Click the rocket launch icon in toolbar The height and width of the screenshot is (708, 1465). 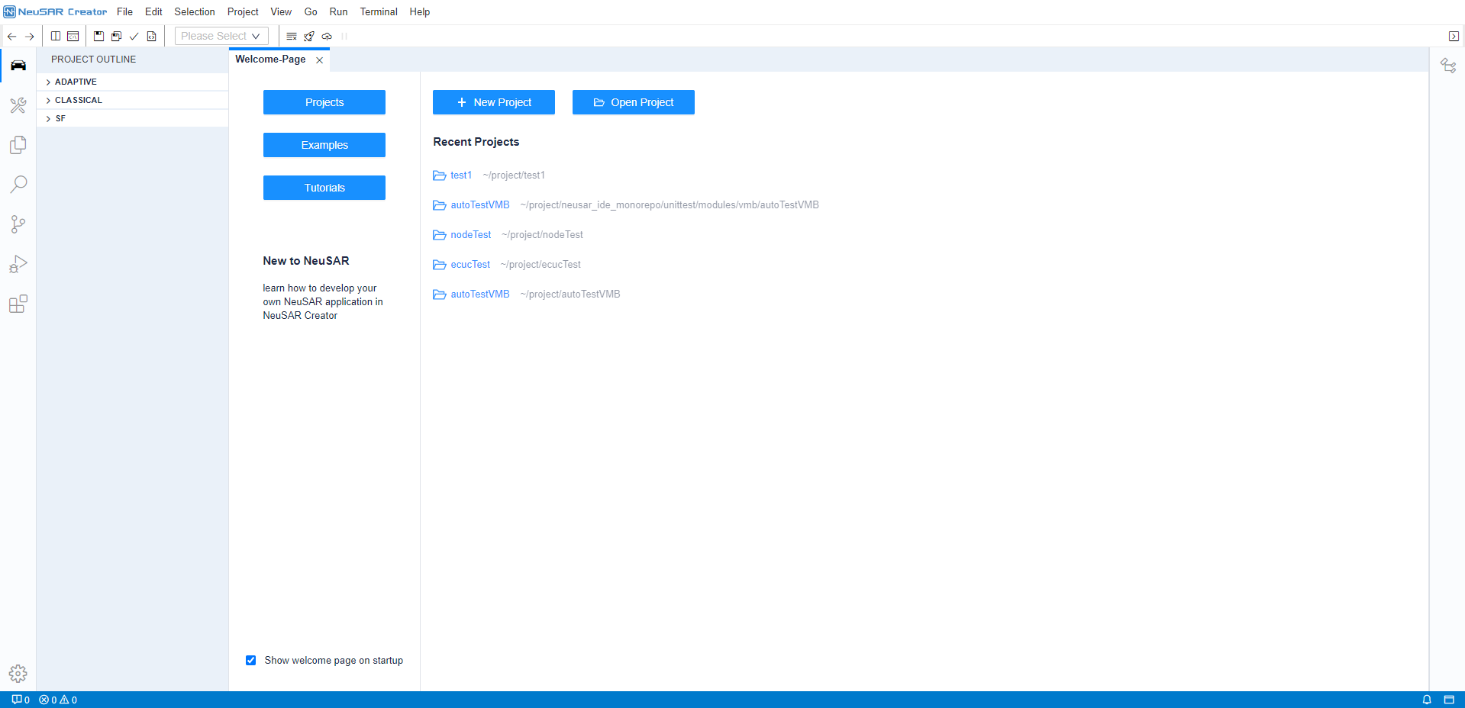(309, 36)
